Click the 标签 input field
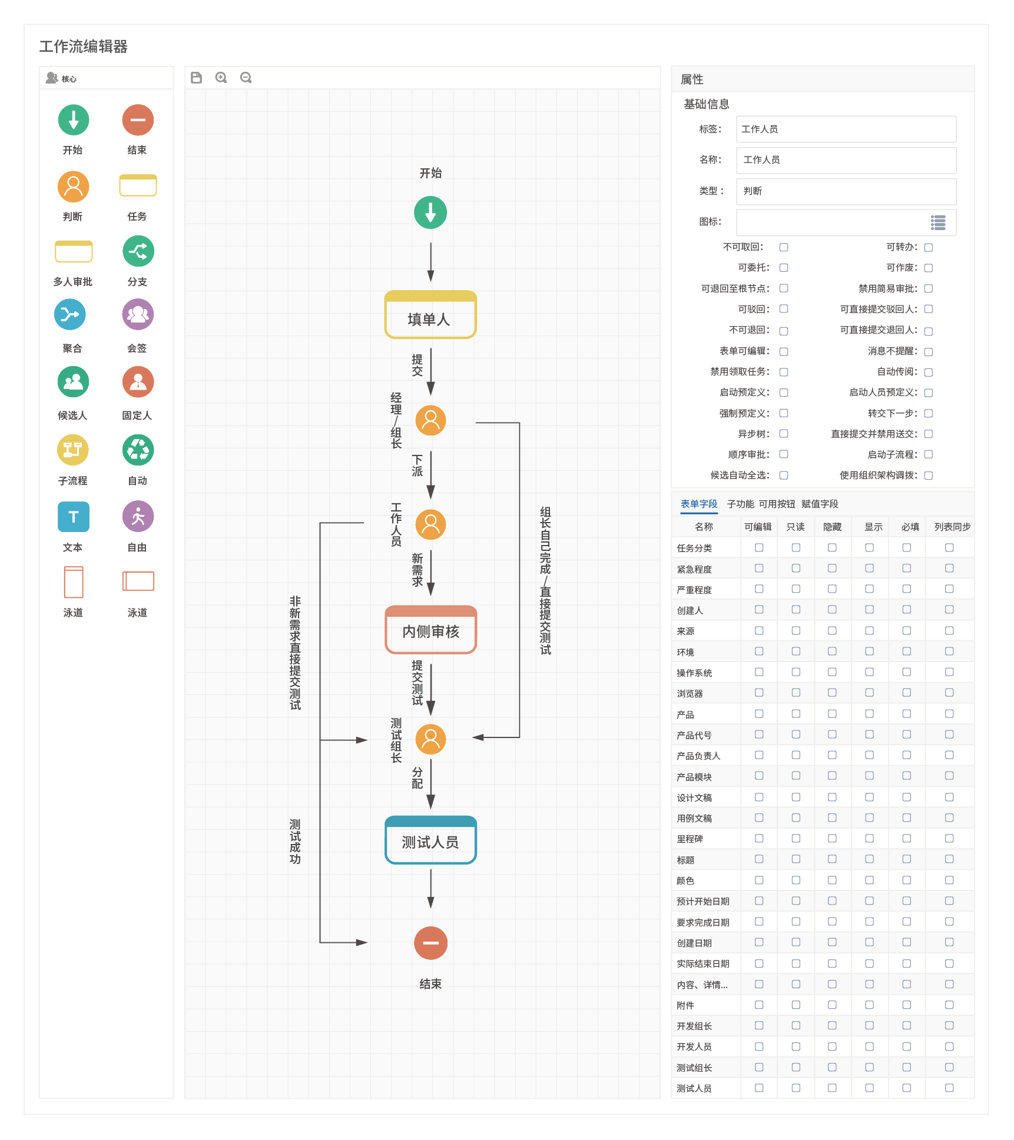 (846, 129)
